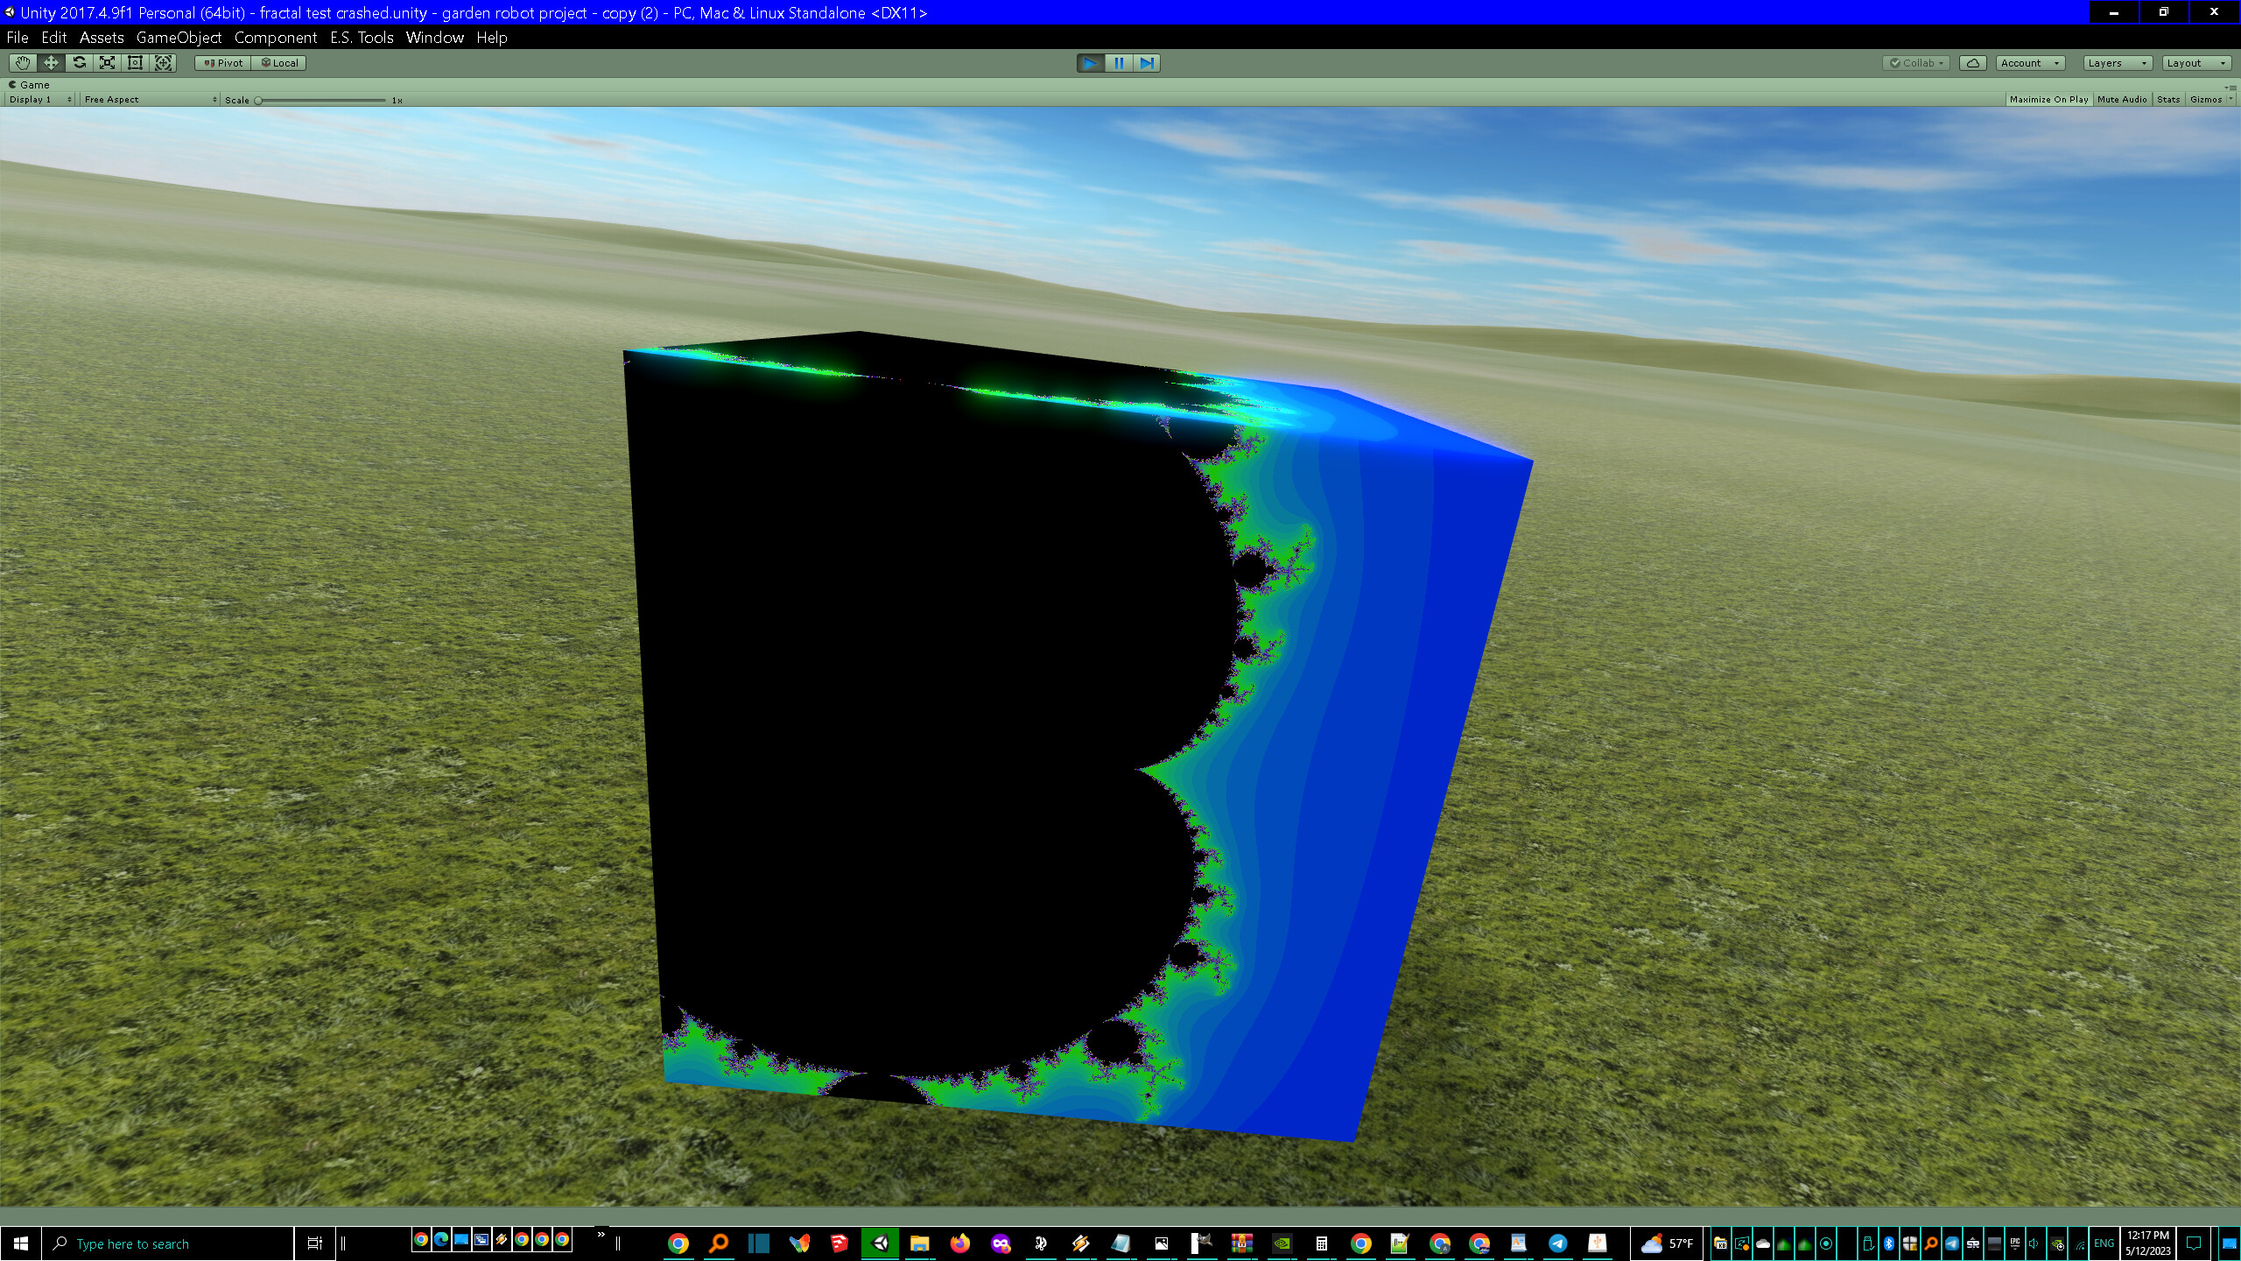The image size is (2241, 1261).
Task: Select the Scale tool
Action: [107, 62]
